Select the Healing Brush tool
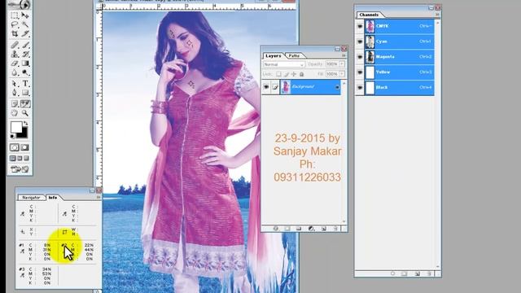Viewport: 521px width, 293px height. coord(15,45)
